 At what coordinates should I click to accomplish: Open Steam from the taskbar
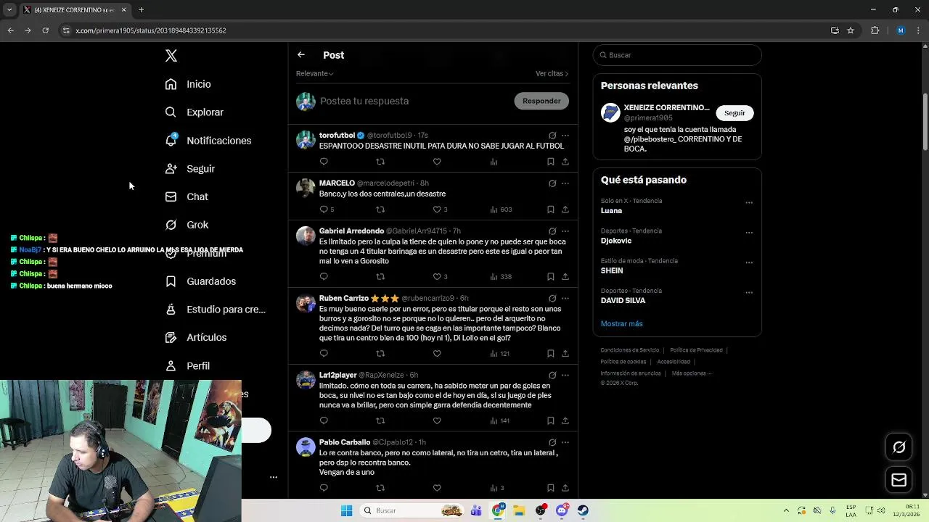(x=583, y=510)
